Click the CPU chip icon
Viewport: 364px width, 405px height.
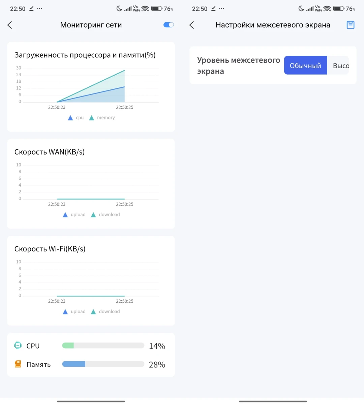[18, 345]
